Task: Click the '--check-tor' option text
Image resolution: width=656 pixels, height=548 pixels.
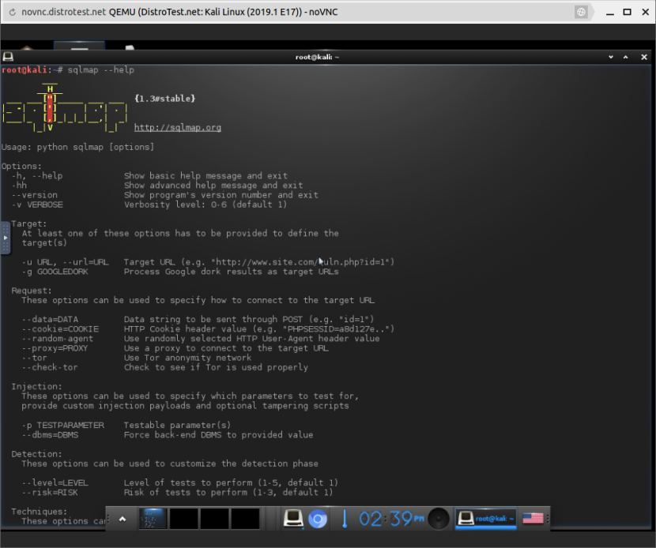Action: (50, 367)
